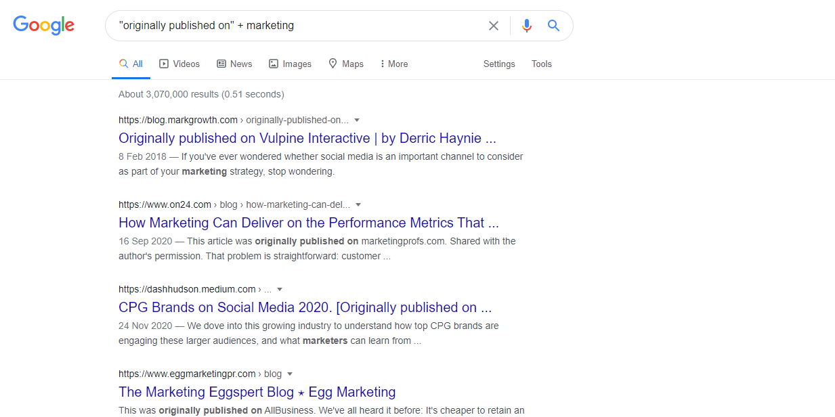The width and height of the screenshot is (835, 417).
Task: Open the More search categories dropdown
Action: click(x=393, y=63)
